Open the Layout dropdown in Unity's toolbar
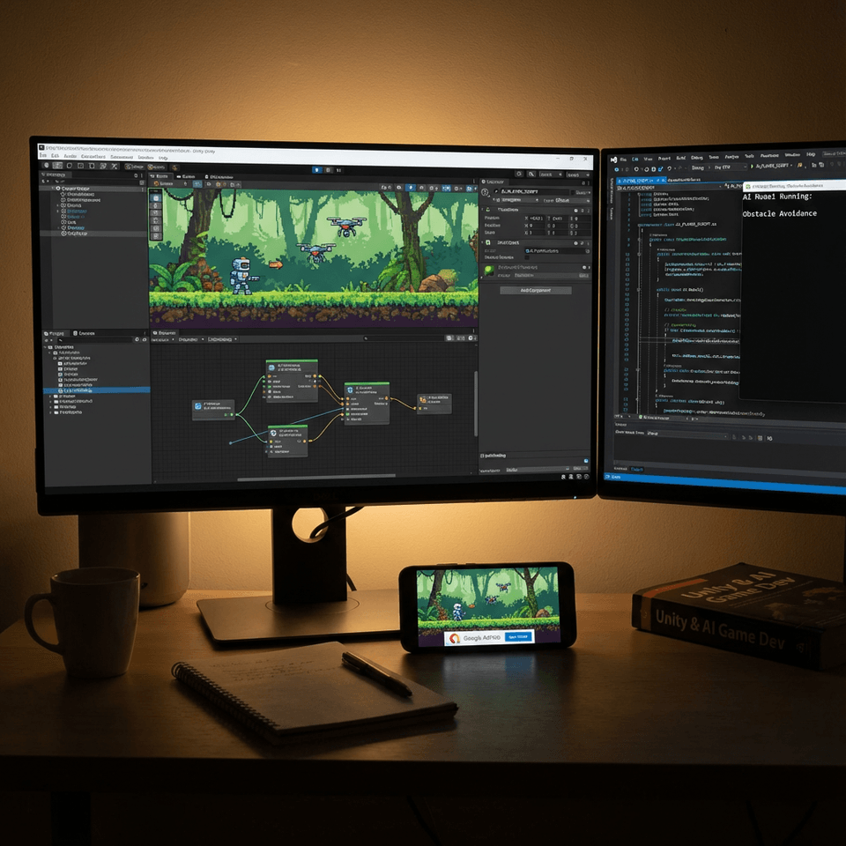Image resolution: width=846 pixels, height=846 pixels. coord(578,174)
